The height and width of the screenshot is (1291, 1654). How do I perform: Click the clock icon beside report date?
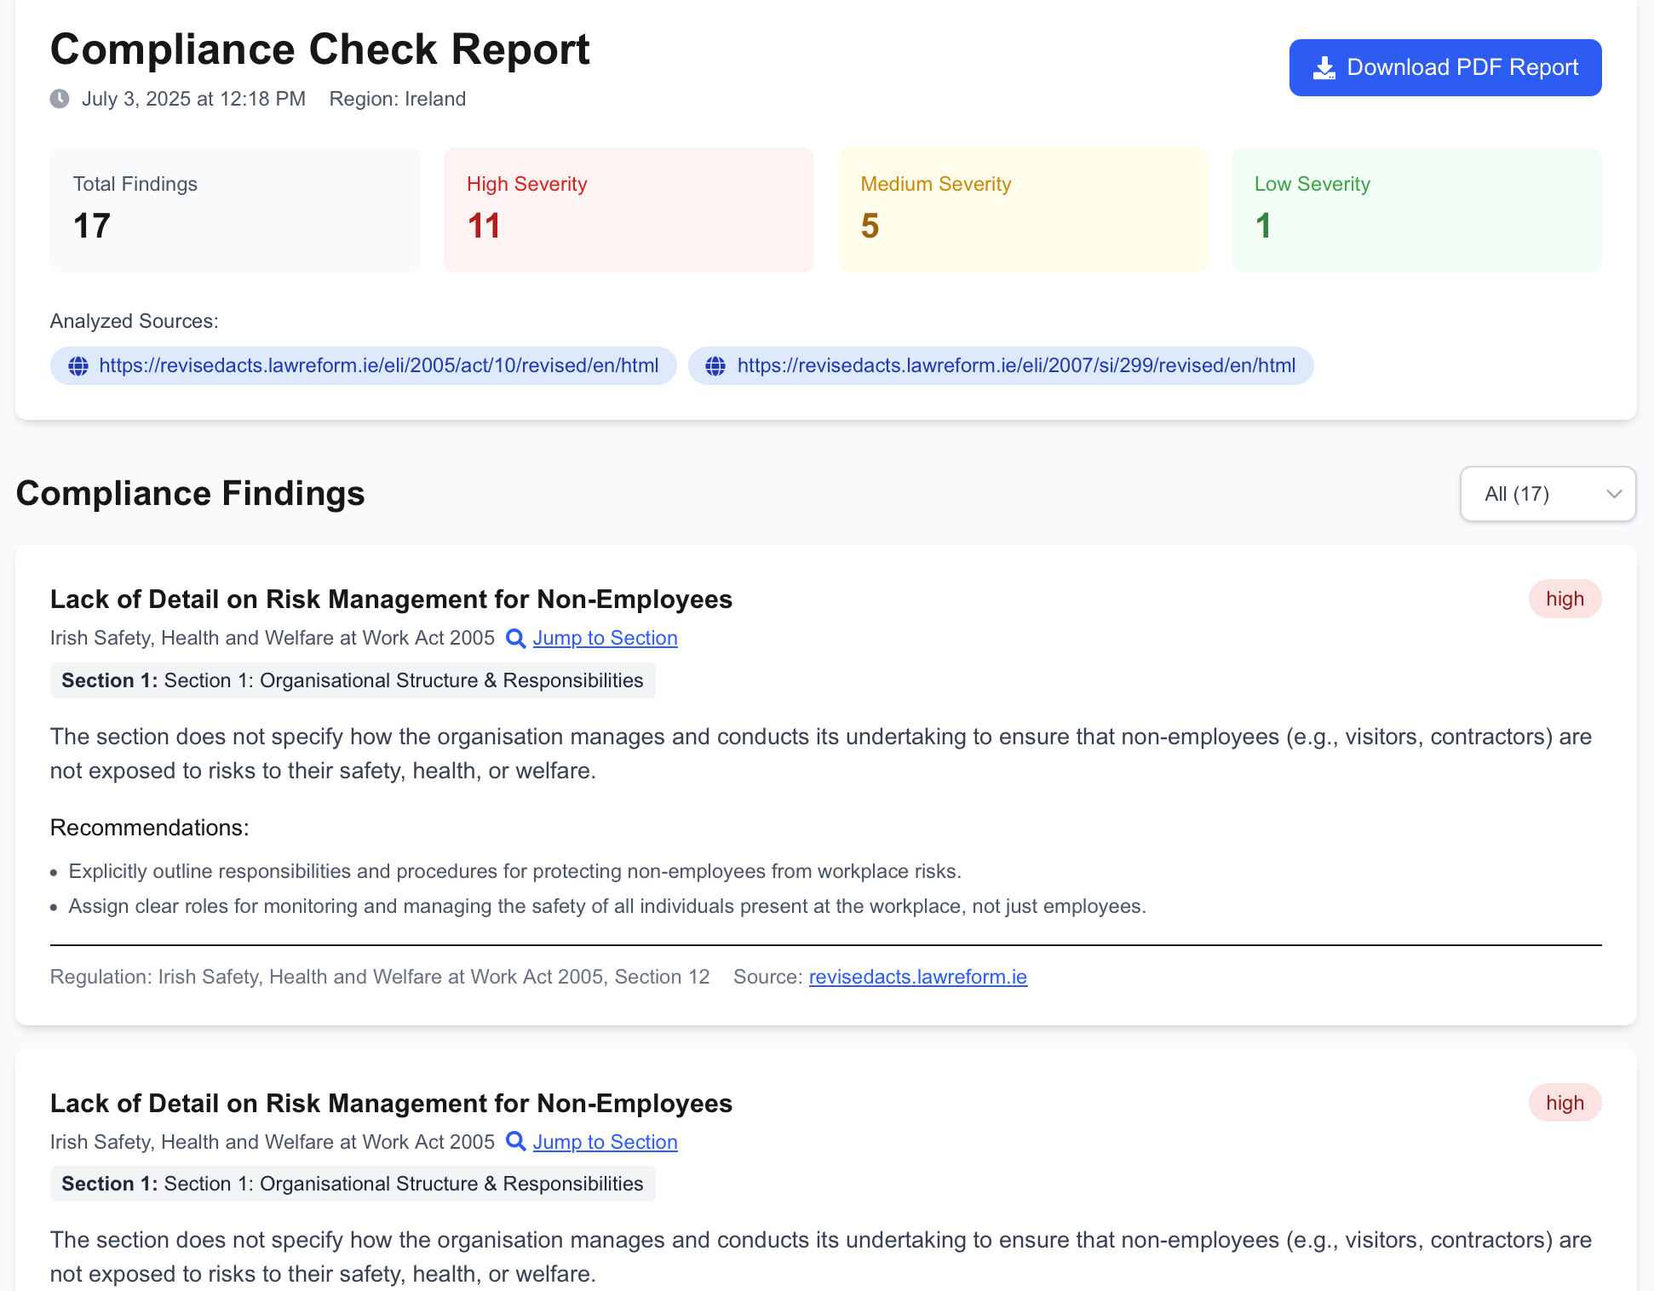pos(60,99)
